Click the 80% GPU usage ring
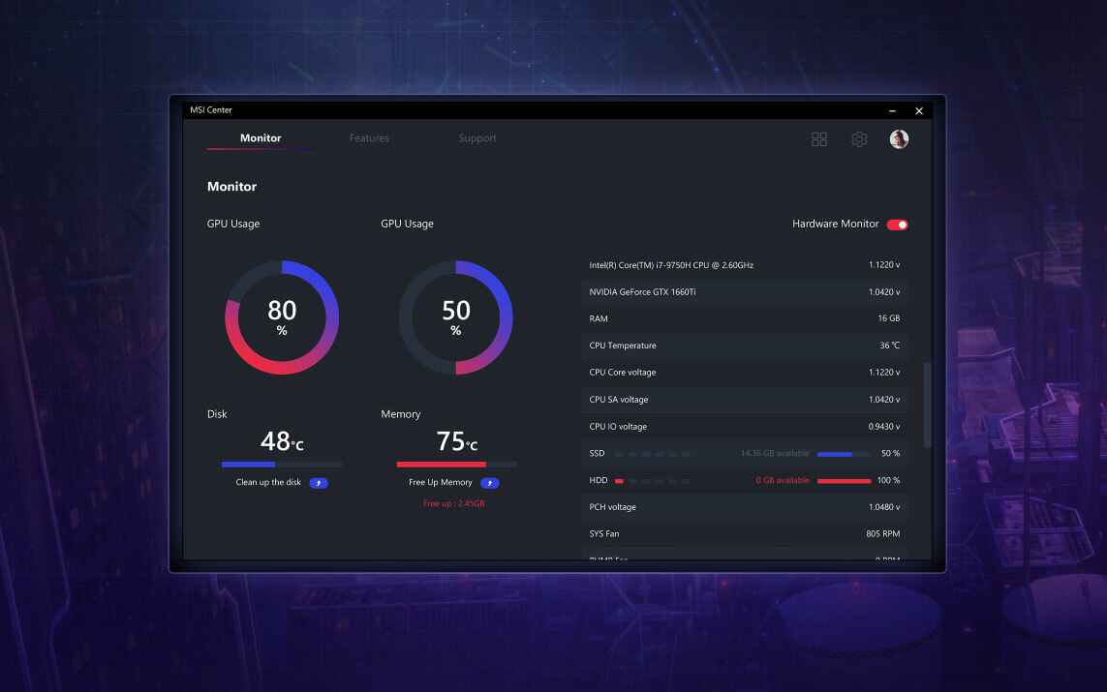This screenshot has width=1107, height=692. click(x=282, y=317)
